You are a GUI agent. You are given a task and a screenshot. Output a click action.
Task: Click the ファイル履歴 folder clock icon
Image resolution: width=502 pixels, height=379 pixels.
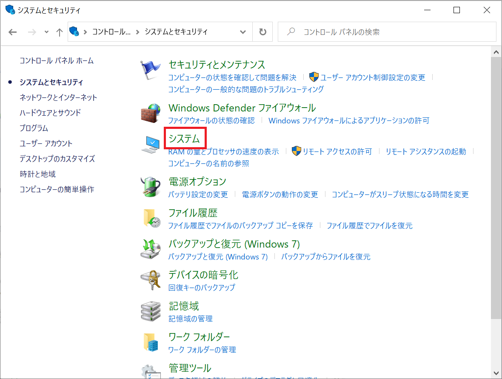tap(152, 218)
